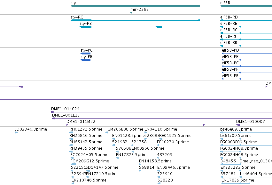Click the eIF5B-PB label
Image resolution: width=272 pixels, height=185 pixels.
point(230,76)
